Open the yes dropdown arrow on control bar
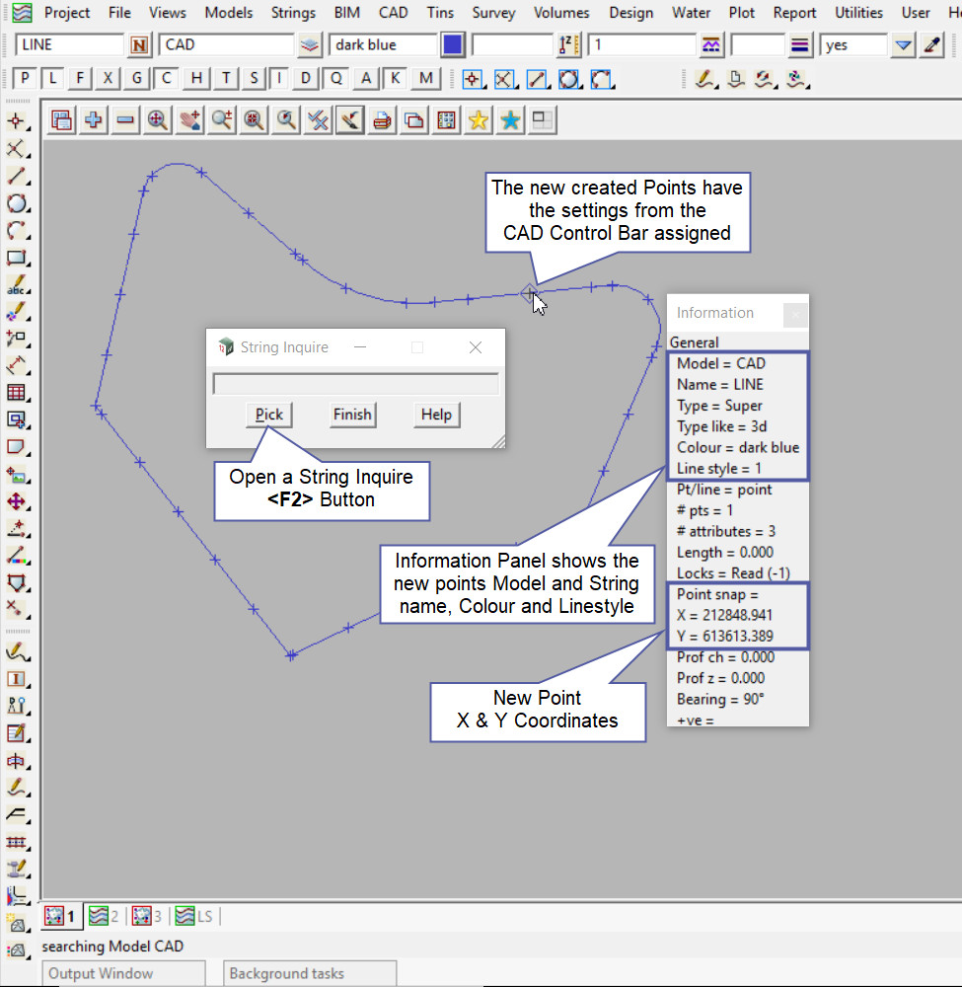This screenshot has height=987, width=962. coord(902,45)
